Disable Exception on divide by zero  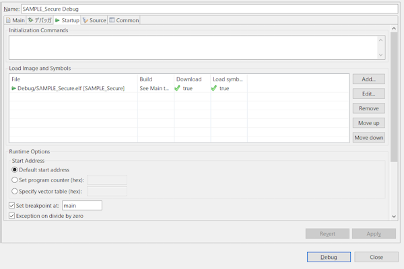click(x=11, y=216)
